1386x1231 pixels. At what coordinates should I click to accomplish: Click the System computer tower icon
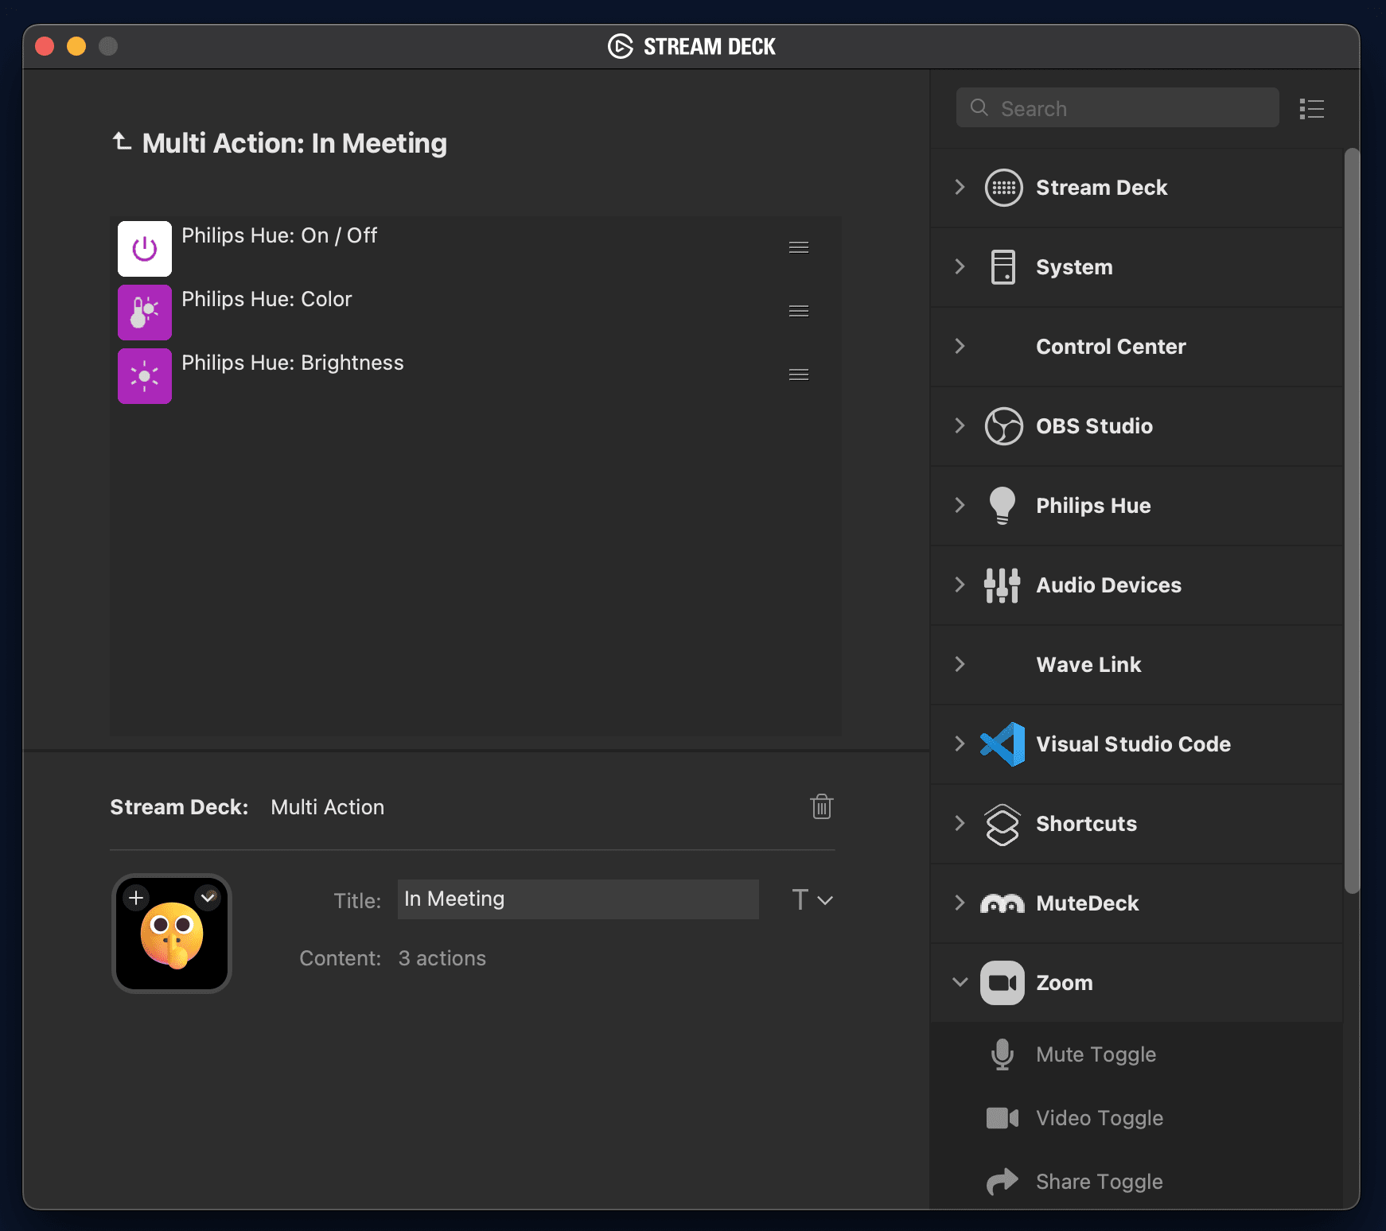coord(1003,267)
